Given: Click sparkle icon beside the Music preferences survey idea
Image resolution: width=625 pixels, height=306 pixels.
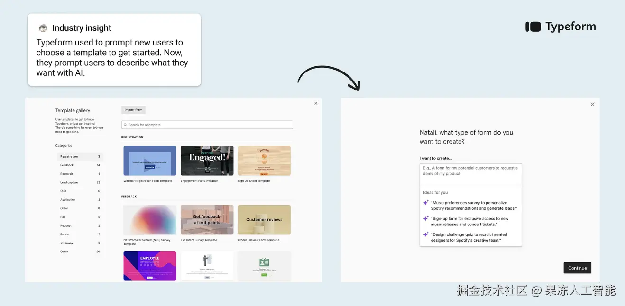Looking at the screenshot, I should [426, 203].
